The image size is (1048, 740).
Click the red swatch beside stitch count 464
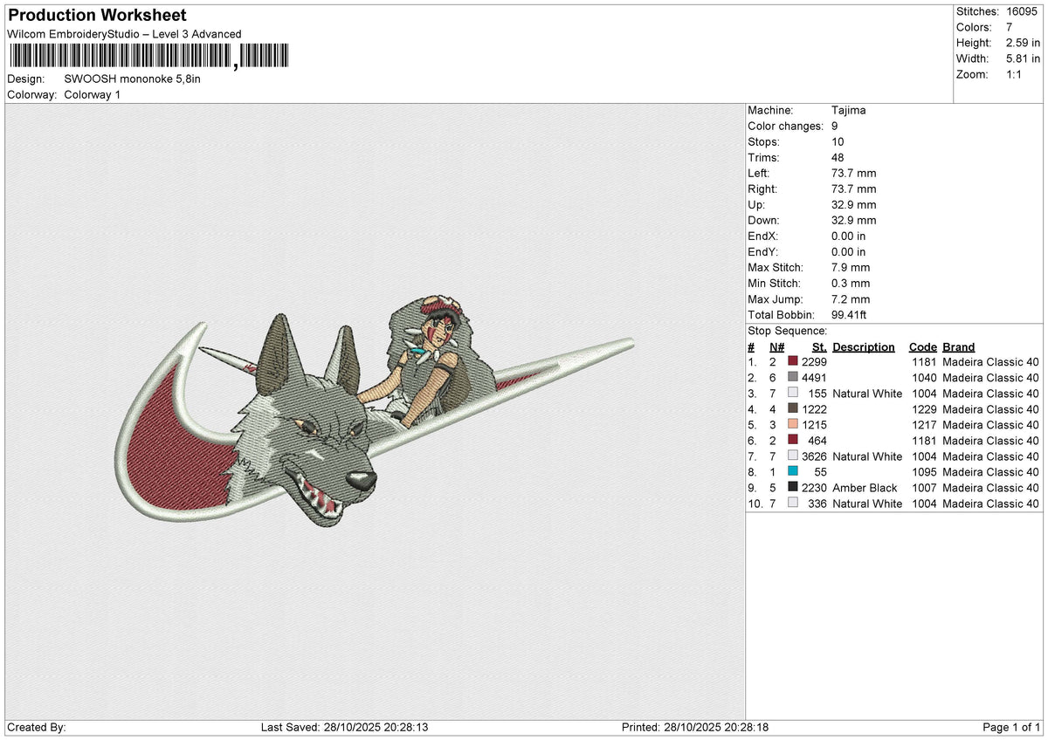(793, 441)
